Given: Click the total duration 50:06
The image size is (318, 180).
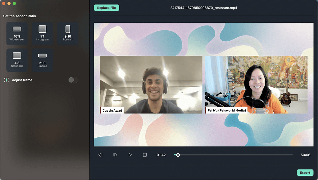Looking at the screenshot, I should coord(306,155).
